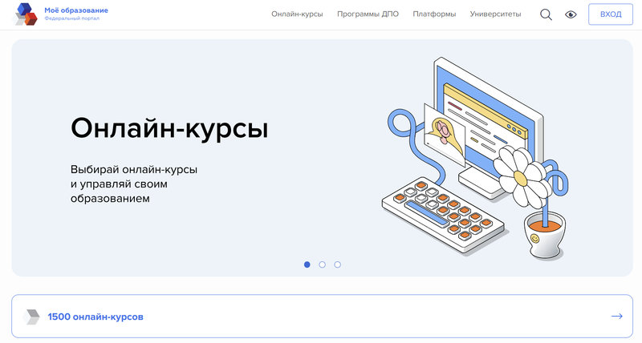Click the Моё образование cube logo
Screen dimensions: 642x343
click(x=26, y=14)
